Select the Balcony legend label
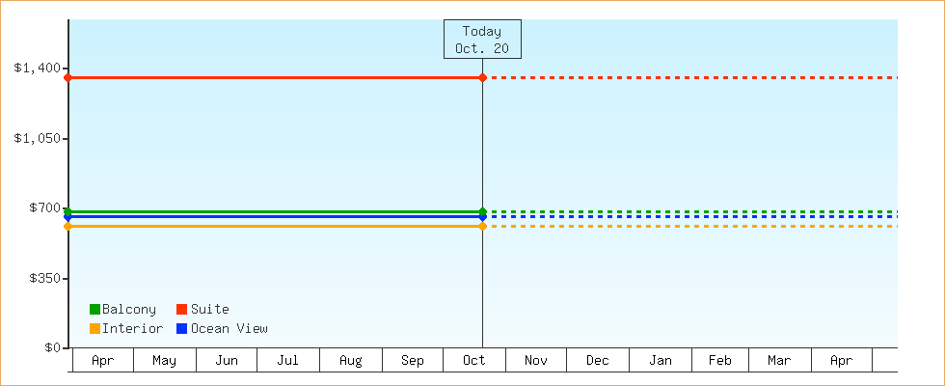The image size is (945, 386). click(x=128, y=309)
